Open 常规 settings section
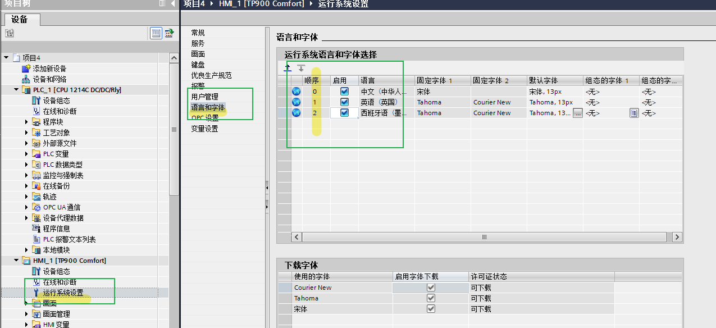Viewport: 716px width, 328px height. pos(198,33)
